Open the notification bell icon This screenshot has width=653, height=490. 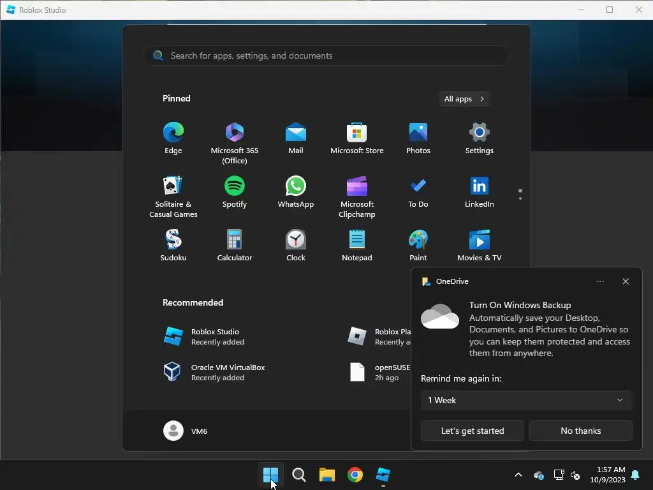[635, 475]
